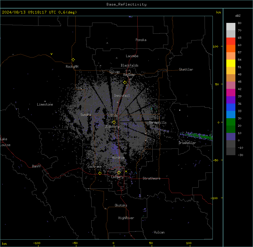Click the Didsbury label
The image size is (253, 247).
click(112, 126)
